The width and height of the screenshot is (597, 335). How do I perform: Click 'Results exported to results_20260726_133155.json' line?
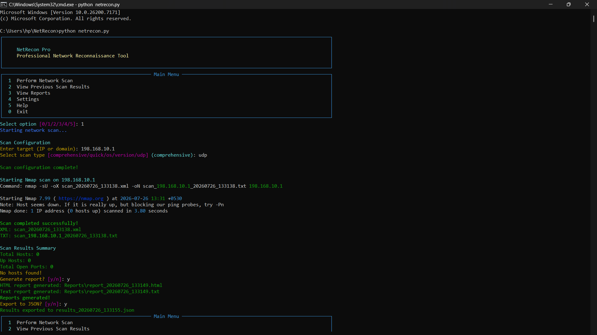(67, 310)
